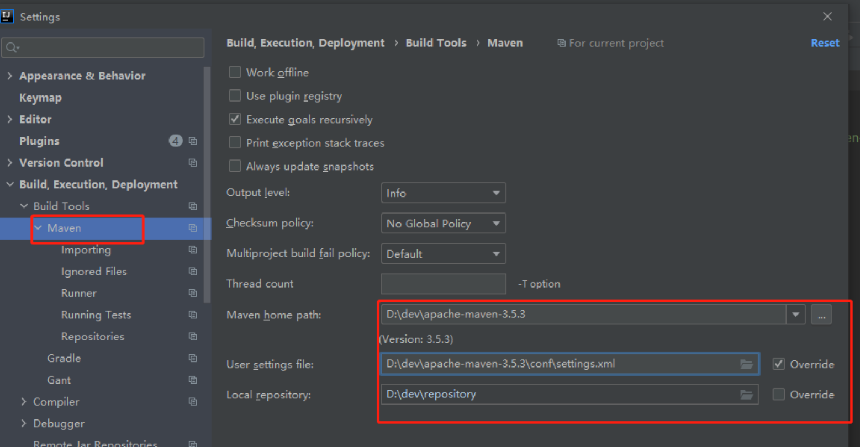Click the browse button for Maven home path

(821, 315)
